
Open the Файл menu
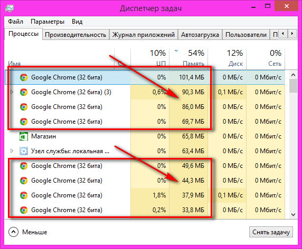click(15, 22)
